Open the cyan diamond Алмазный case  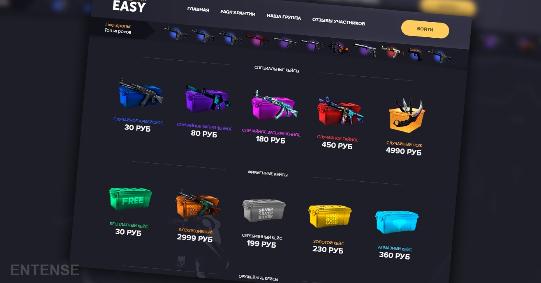click(397, 223)
